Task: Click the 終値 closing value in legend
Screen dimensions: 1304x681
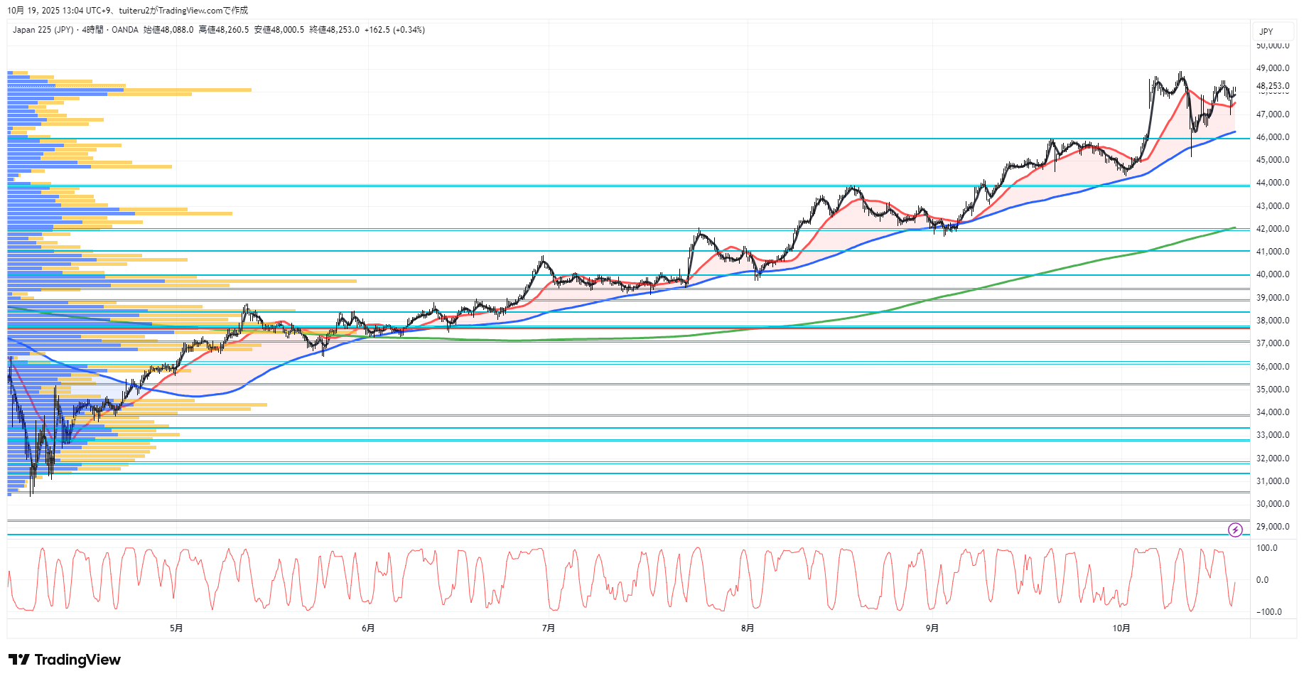Action: [334, 30]
